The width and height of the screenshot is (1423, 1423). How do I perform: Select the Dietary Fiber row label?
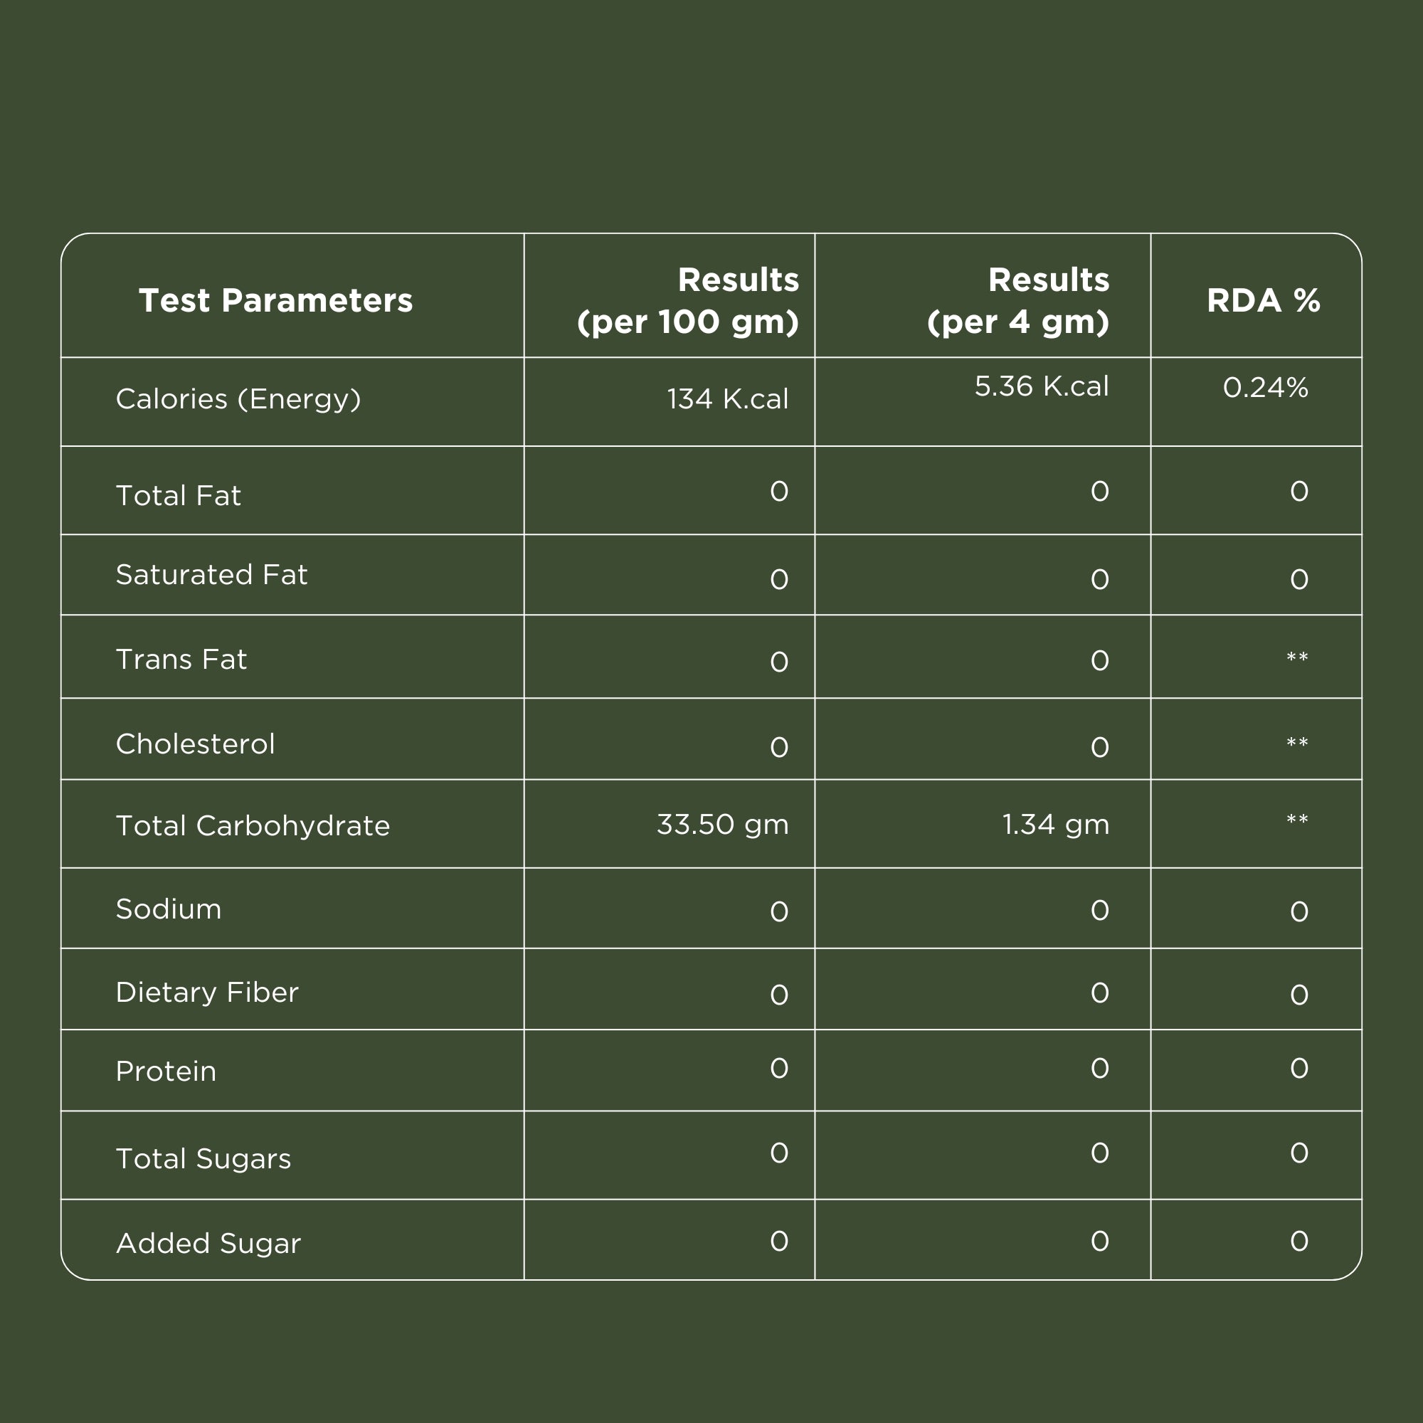coord(207,992)
